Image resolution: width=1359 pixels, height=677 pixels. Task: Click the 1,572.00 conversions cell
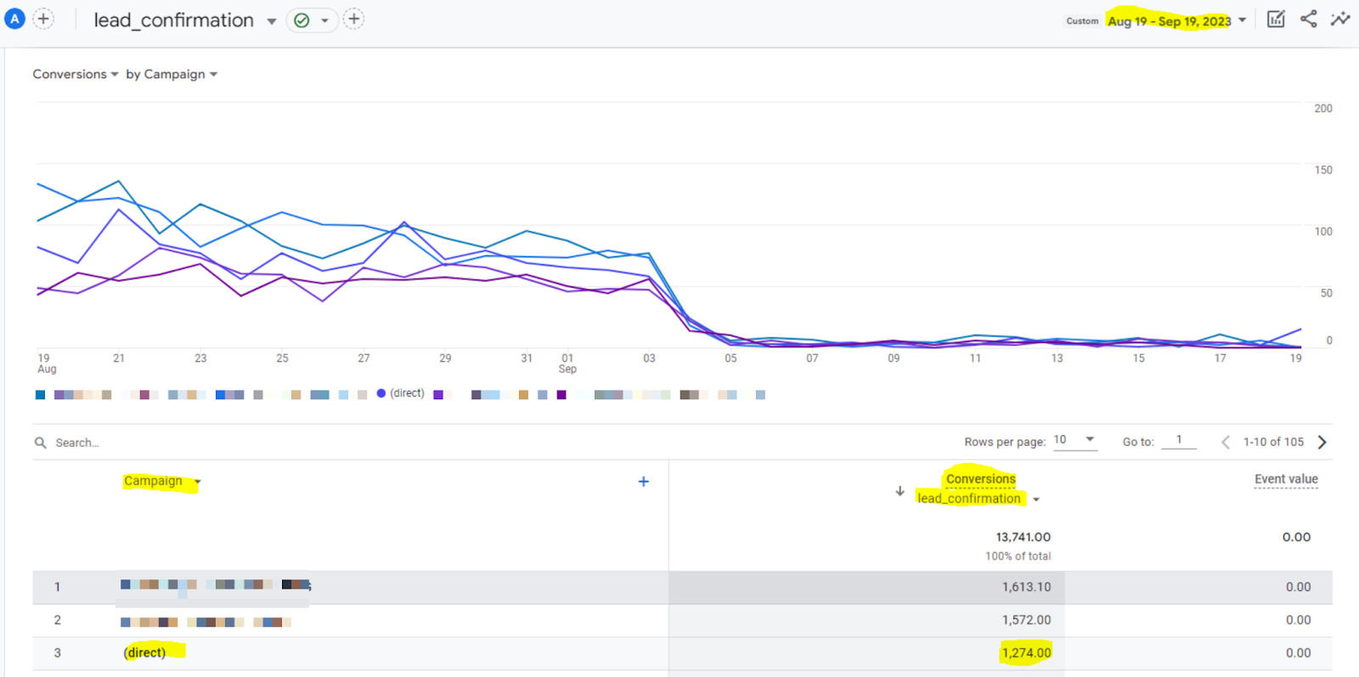point(1026,620)
